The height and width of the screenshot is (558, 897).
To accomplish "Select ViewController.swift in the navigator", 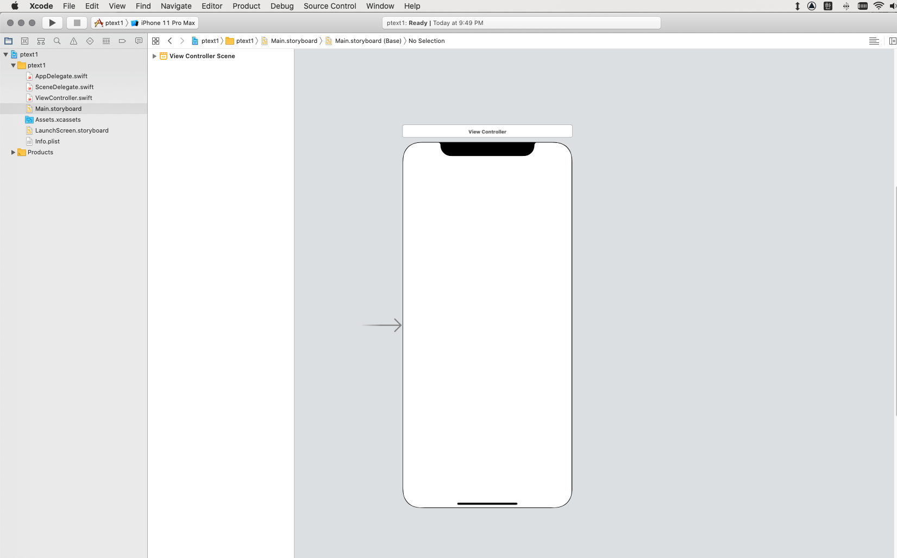I will point(64,98).
